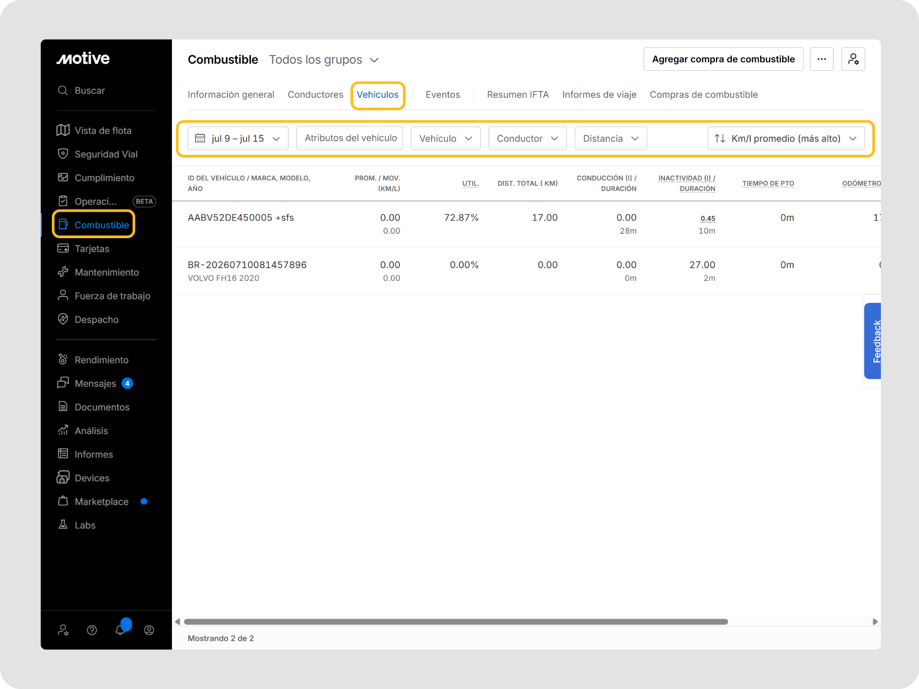
Task: Open profile account icon in bottom bar
Action: coord(149,630)
